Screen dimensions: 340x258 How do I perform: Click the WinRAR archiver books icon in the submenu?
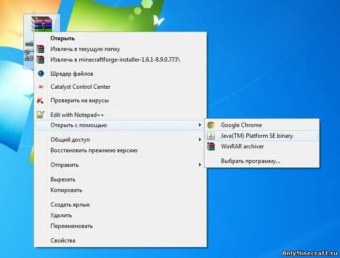[x=211, y=146]
